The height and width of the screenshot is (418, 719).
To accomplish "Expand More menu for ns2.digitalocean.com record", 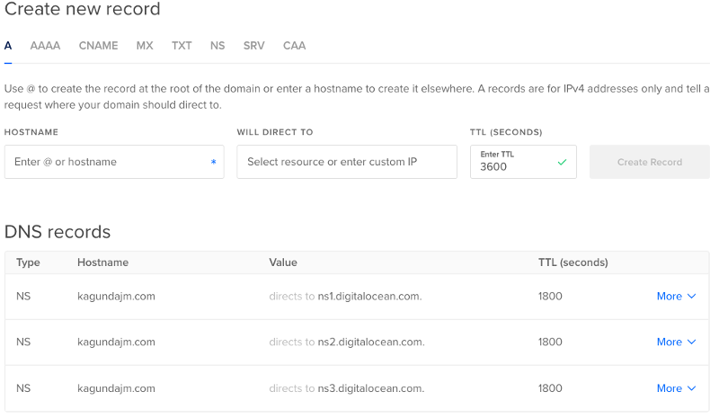I will pos(676,342).
